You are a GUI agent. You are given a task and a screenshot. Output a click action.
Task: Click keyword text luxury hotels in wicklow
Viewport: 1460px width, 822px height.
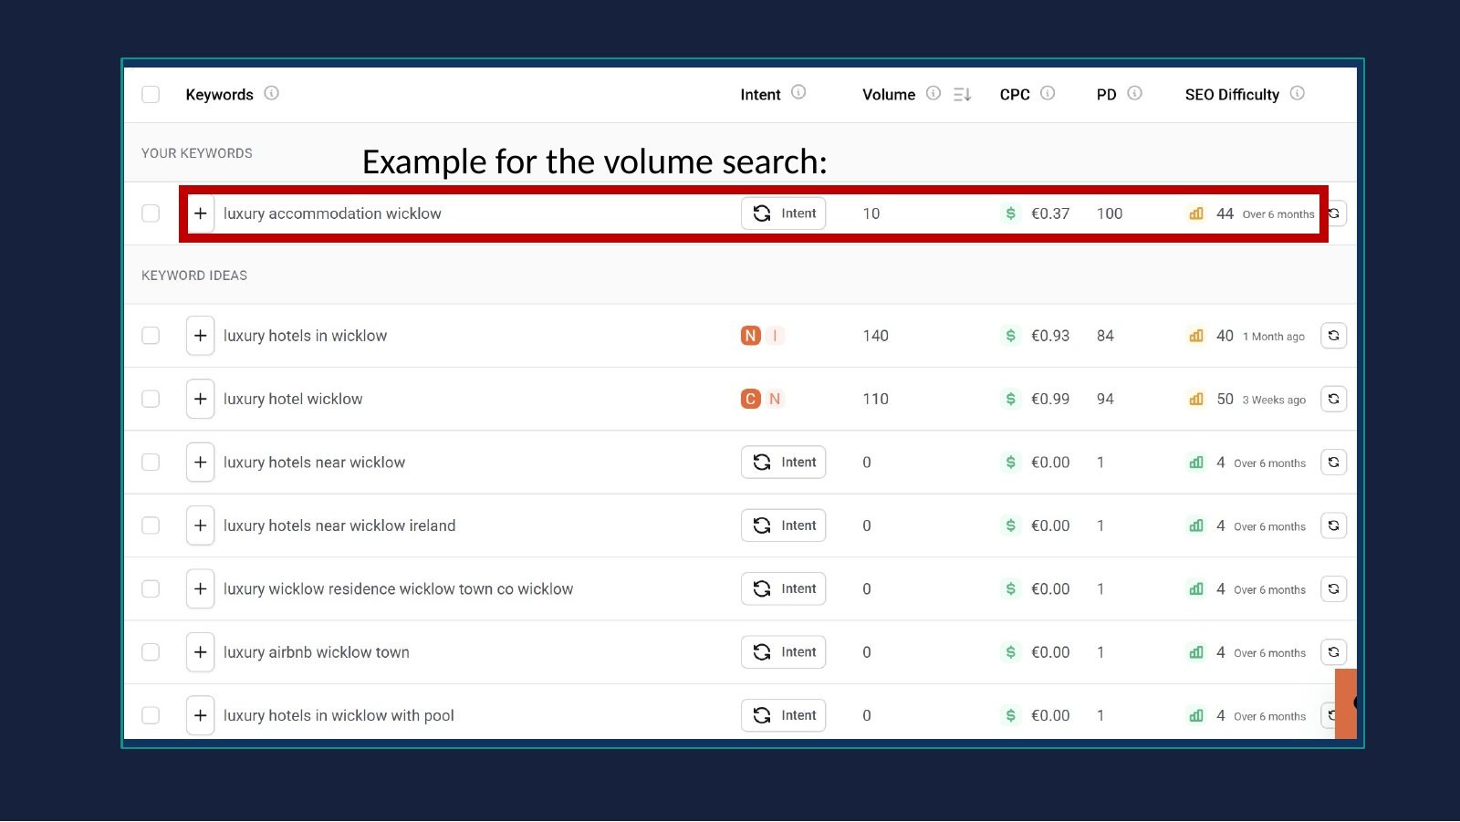pyautogui.click(x=305, y=336)
